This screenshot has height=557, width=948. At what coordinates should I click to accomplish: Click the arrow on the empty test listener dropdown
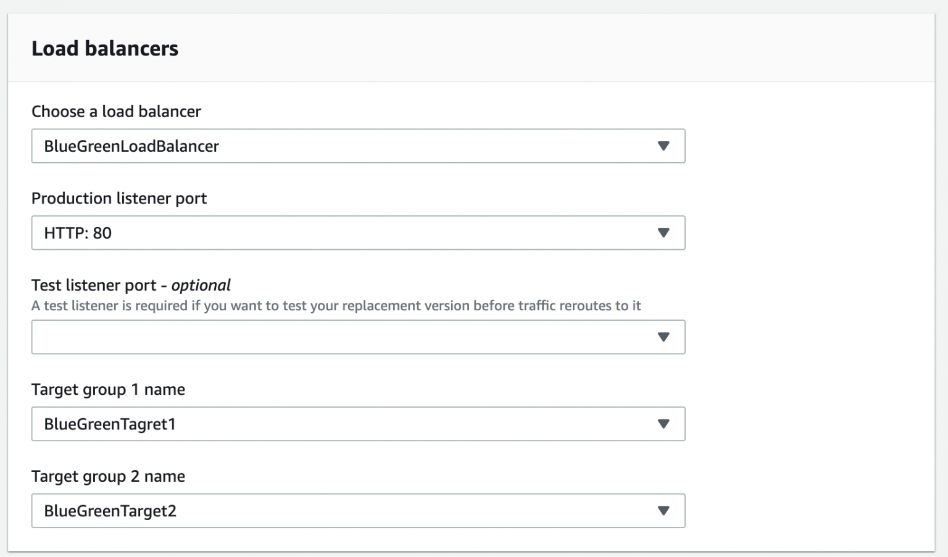point(663,337)
